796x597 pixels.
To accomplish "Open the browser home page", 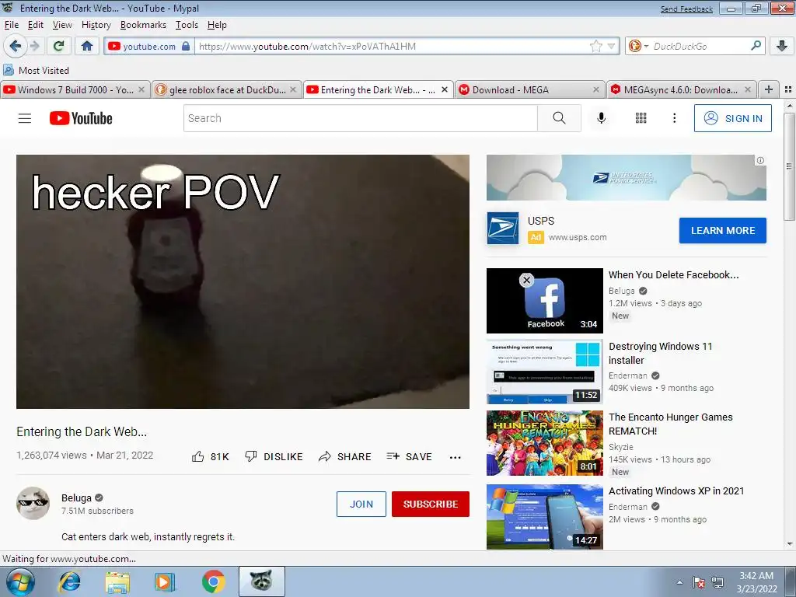I will (x=87, y=46).
